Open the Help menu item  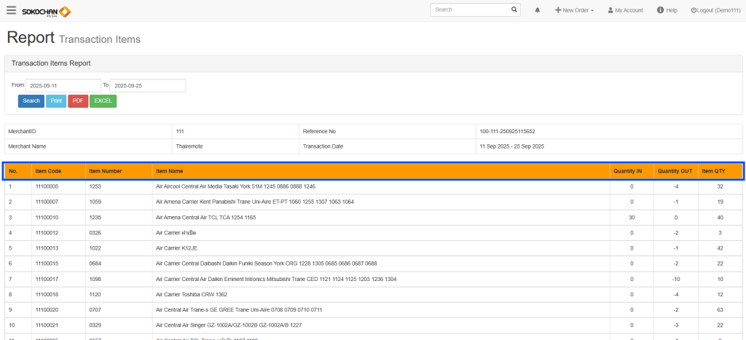coord(667,11)
